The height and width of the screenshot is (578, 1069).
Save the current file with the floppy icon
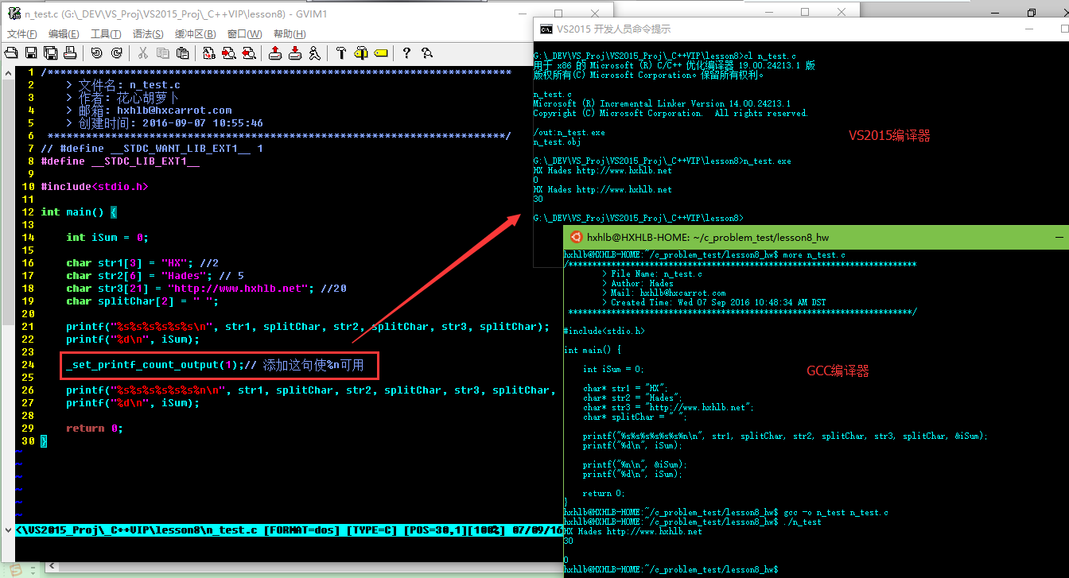point(31,53)
